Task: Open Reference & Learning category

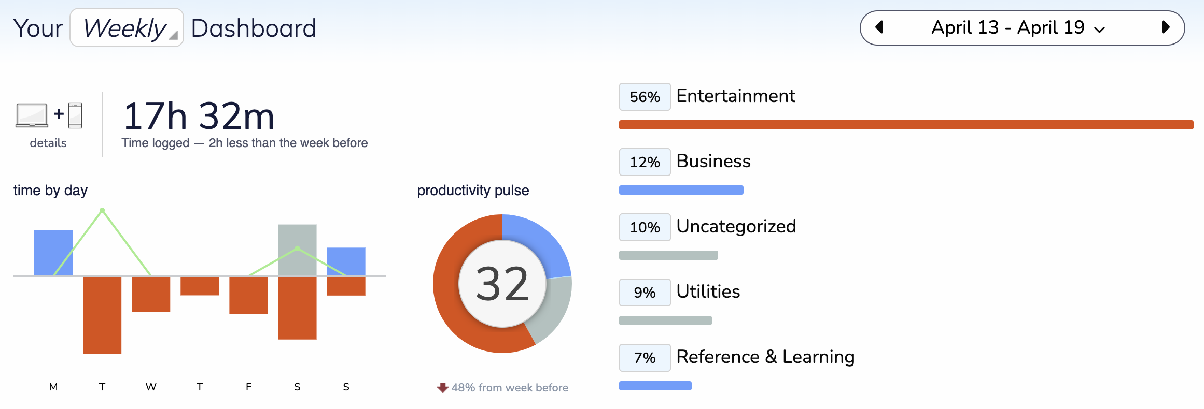Action: coord(765,357)
